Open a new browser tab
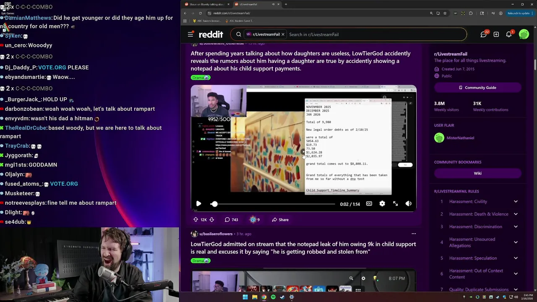 (286, 4)
